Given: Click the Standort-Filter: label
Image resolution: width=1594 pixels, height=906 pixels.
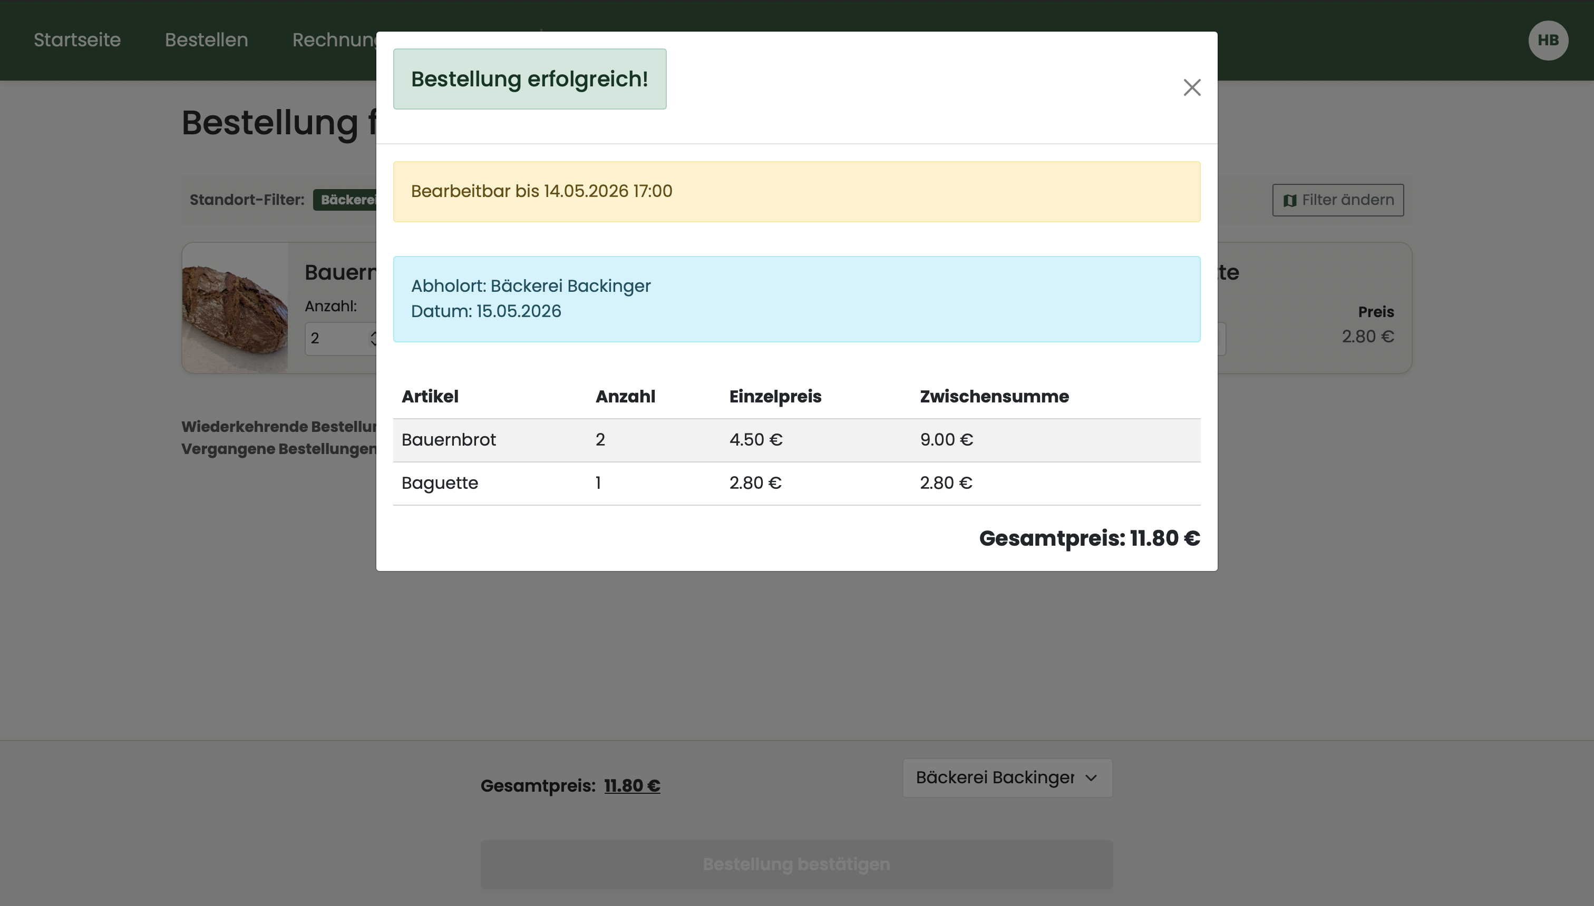Looking at the screenshot, I should [x=247, y=200].
